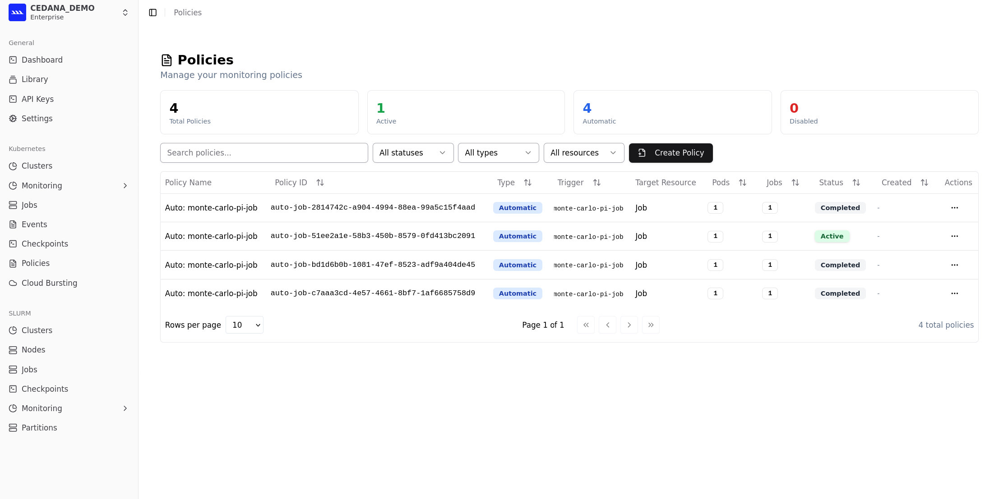Open the All resources filter dropdown

[583, 153]
